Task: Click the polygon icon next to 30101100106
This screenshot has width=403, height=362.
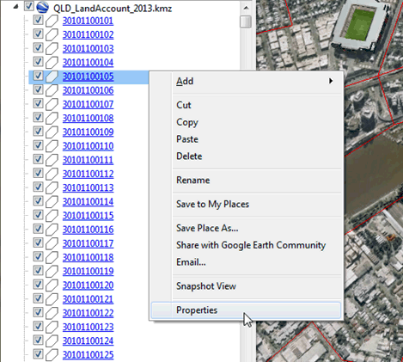Action: point(52,90)
